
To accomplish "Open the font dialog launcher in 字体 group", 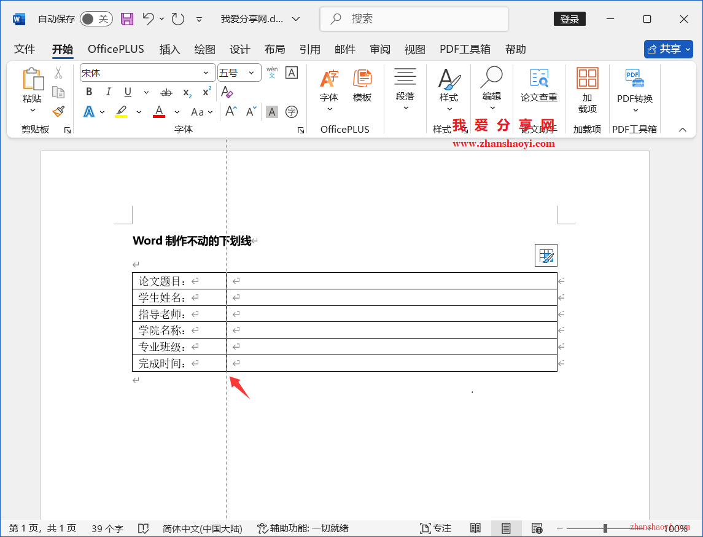I will point(300,130).
